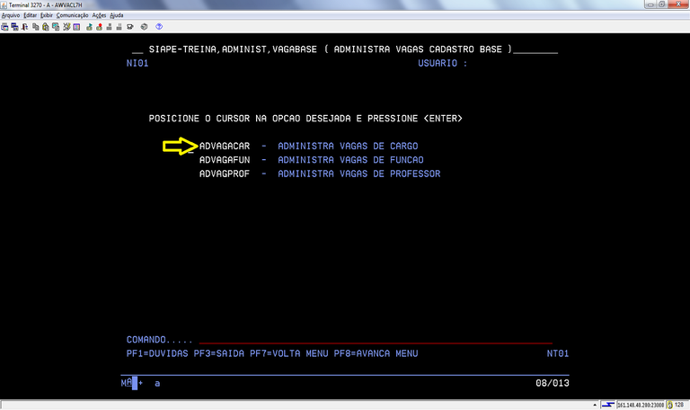The width and height of the screenshot is (690, 410).
Task: Click ADMINISTRA VAGAS DE PROFESSOR description
Action: click(359, 174)
